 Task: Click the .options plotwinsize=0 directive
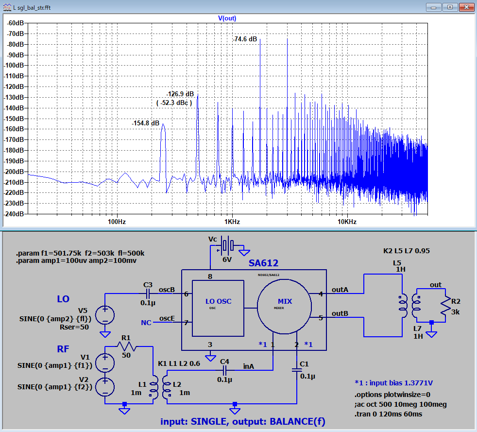(392, 395)
